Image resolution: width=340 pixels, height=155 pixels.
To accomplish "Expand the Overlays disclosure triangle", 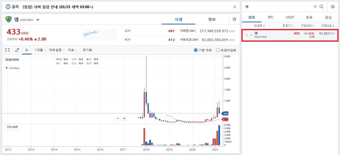I will pos(7,68).
